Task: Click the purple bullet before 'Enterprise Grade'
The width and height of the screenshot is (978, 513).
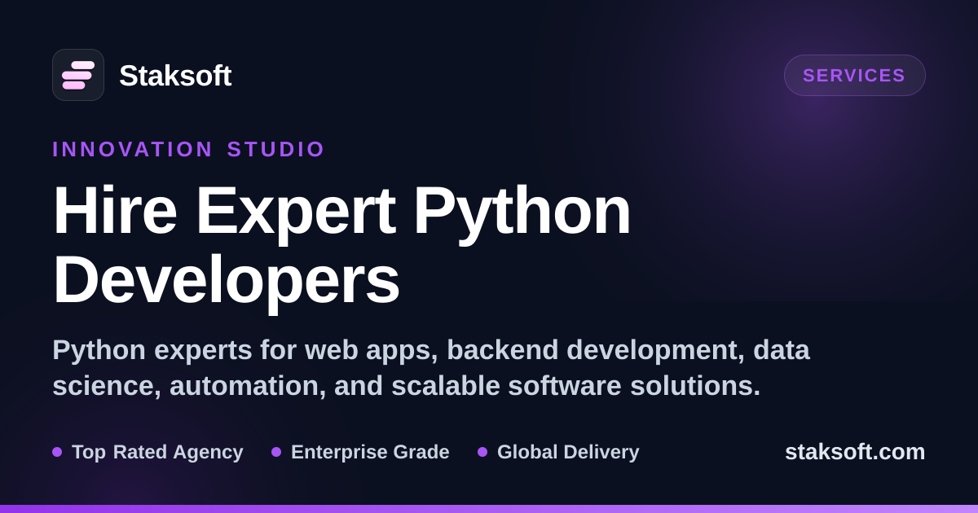Action: (276, 452)
